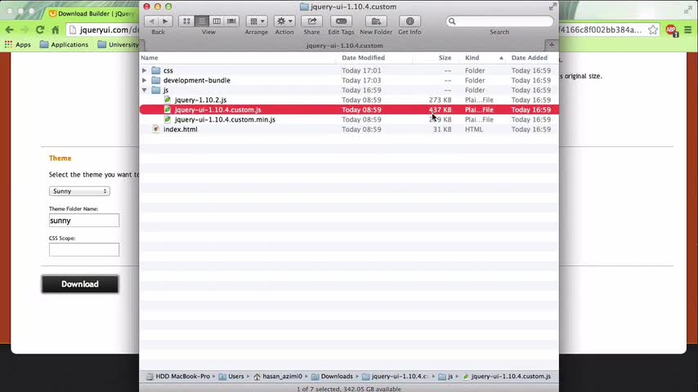Select the jquery-ui-1.10.4.custom Finder tab
This screenshot has width=698, height=392.
point(345,46)
